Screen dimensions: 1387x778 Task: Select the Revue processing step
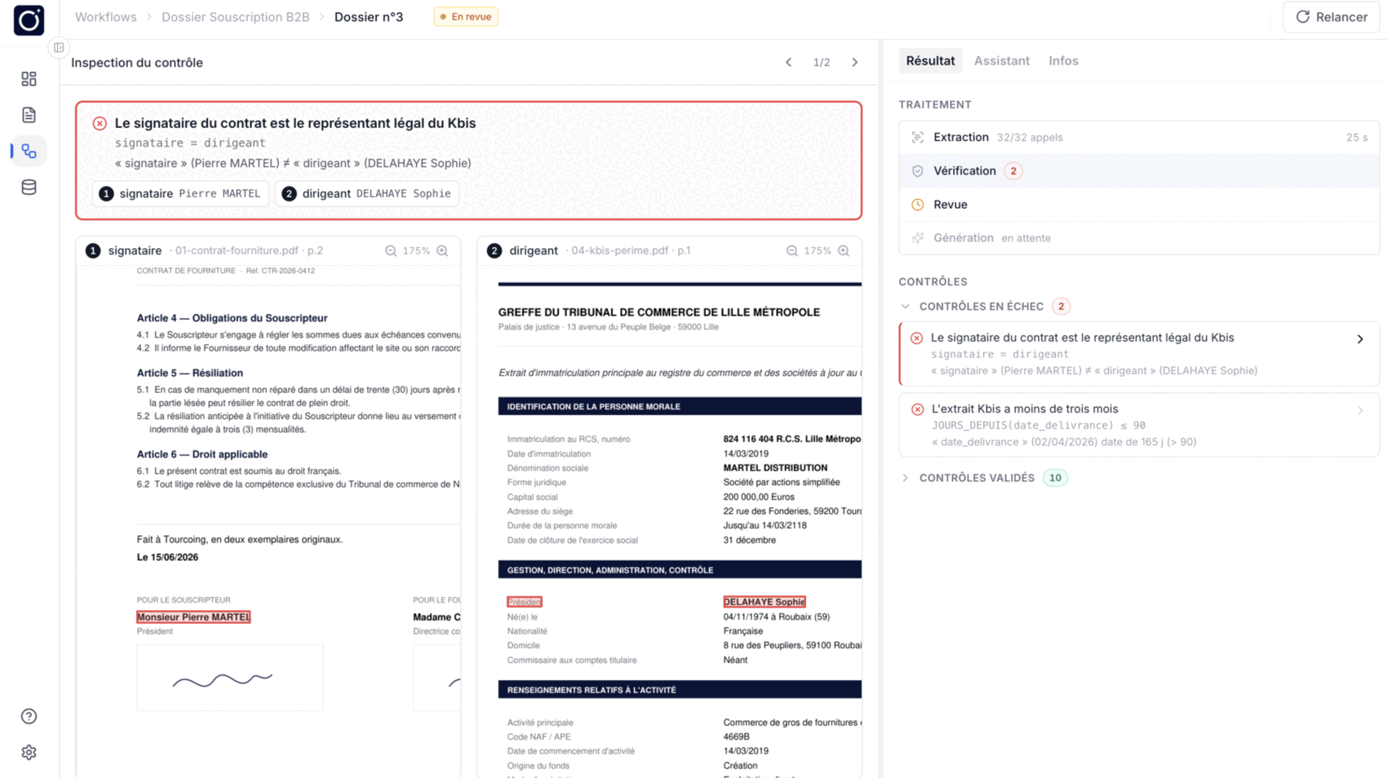1139,205
